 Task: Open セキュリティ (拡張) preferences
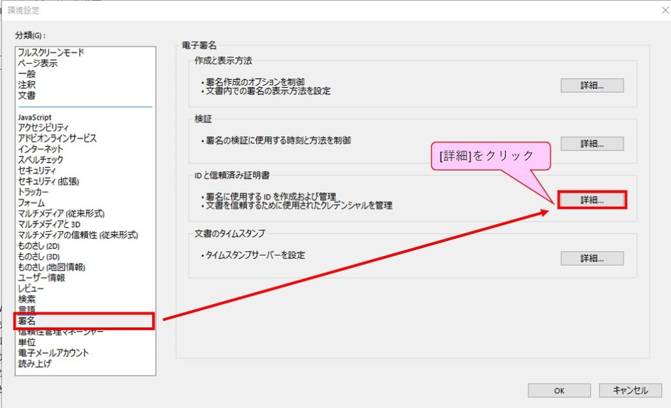[x=49, y=181]
